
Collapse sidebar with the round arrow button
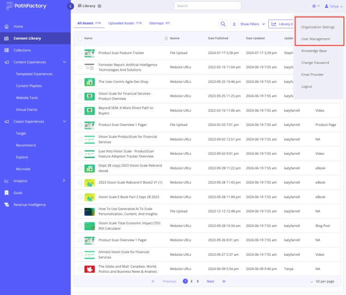coord(70,6)
